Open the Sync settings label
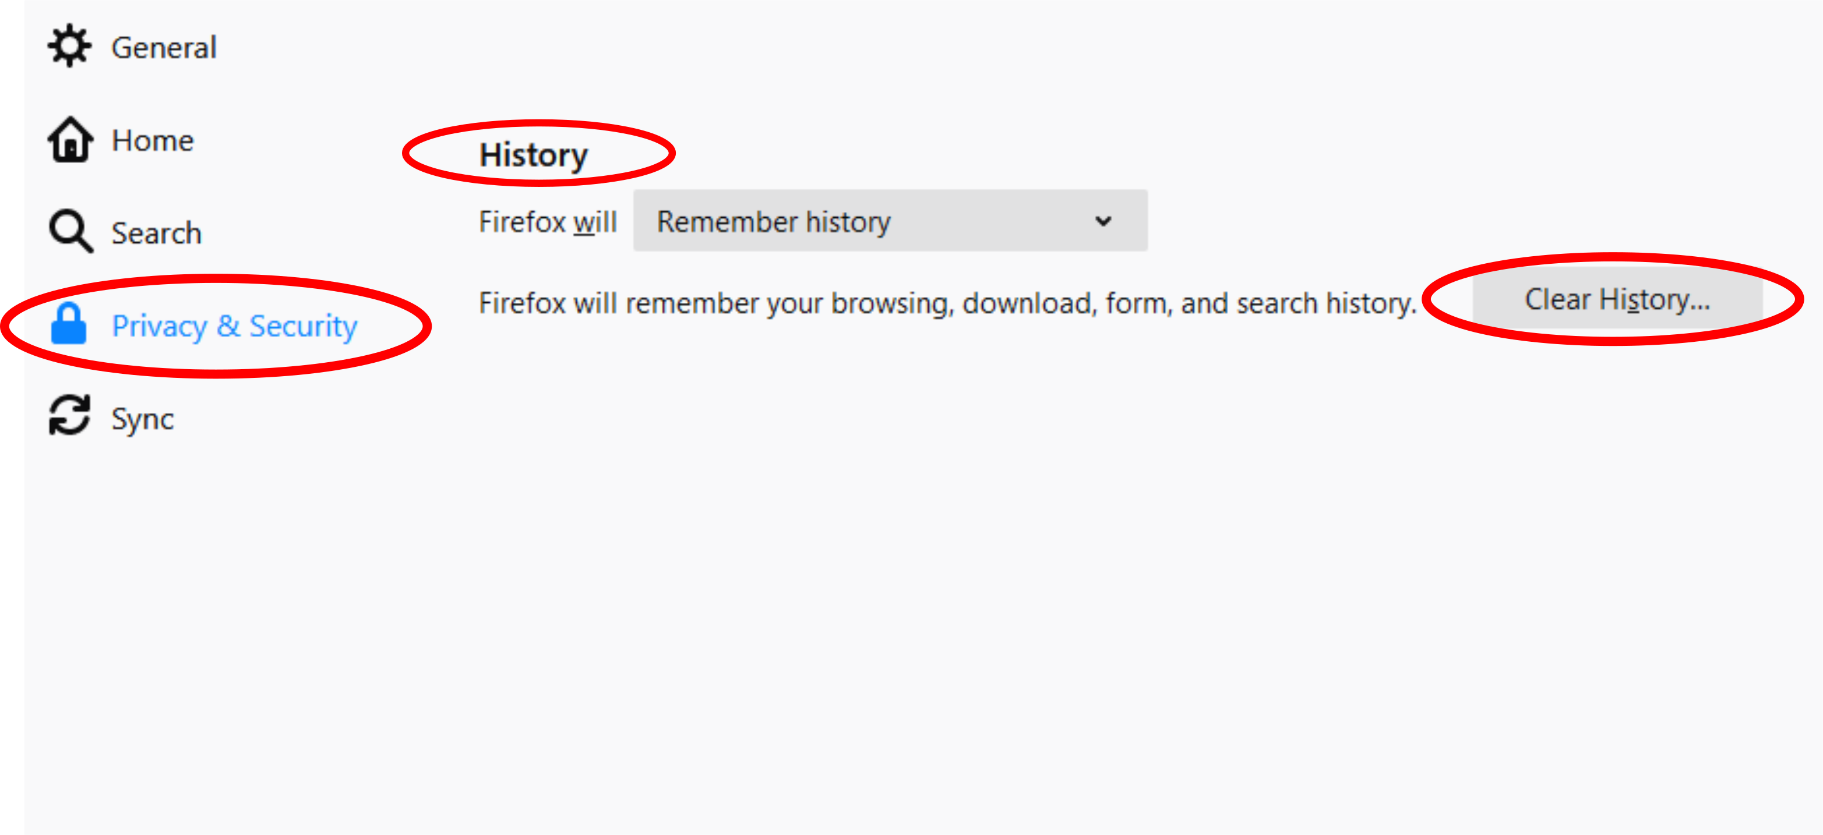The image size is (1823, 835). point(142,419)
